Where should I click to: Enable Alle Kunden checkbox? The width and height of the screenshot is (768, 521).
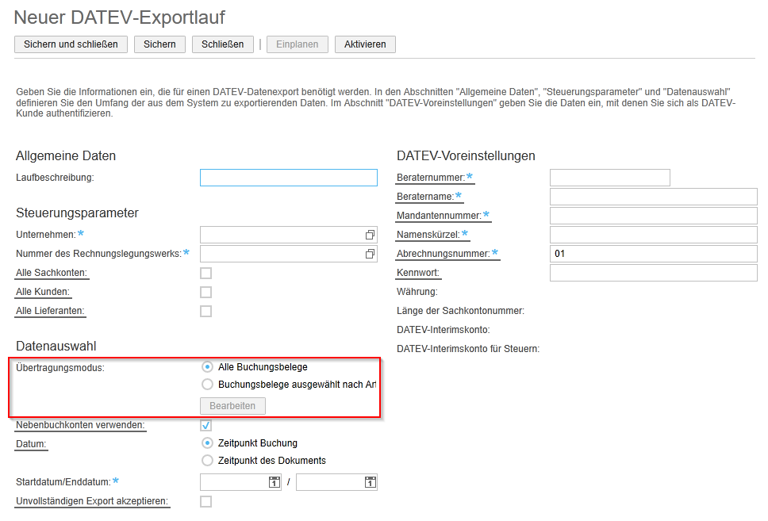(205, 292)
